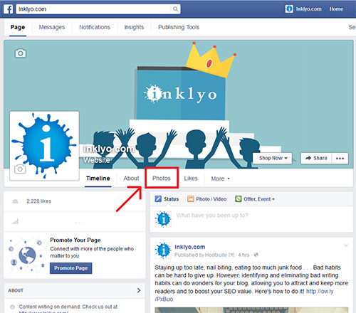
Task: Click the 'What have you been up to?' box
Action: pos(212,216)
